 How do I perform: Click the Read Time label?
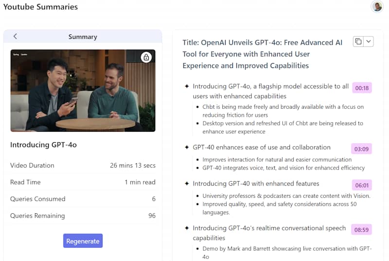click(x=25, y=182)
